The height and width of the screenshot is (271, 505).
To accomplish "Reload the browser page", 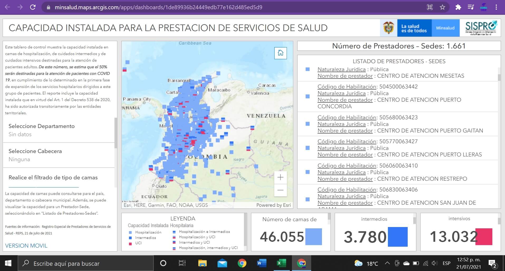I will (x=33, y=7).
